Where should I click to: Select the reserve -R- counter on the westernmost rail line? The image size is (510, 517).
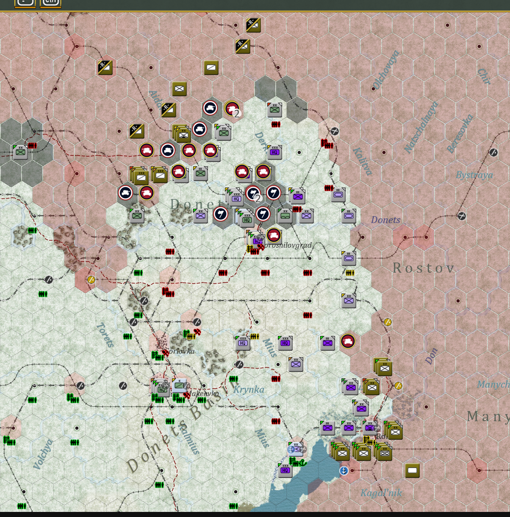point(105,67)
